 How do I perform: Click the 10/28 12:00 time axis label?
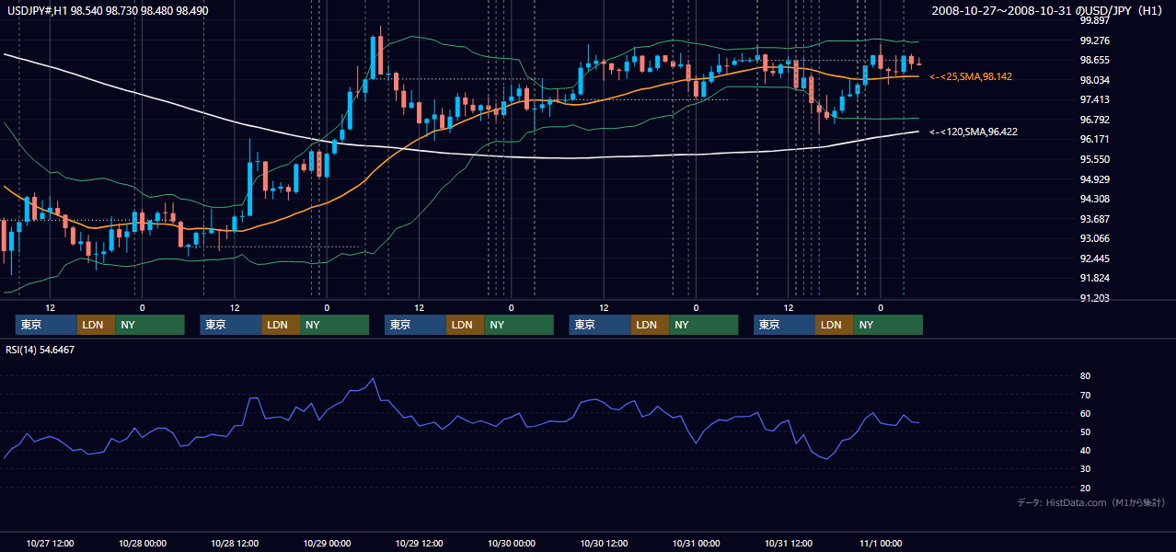click(235, 543)
